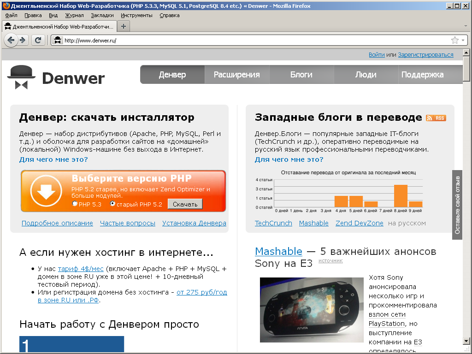Screen dimensions: 472x354
Task: Open the Инструменты menu
Action: pos(136,15)
